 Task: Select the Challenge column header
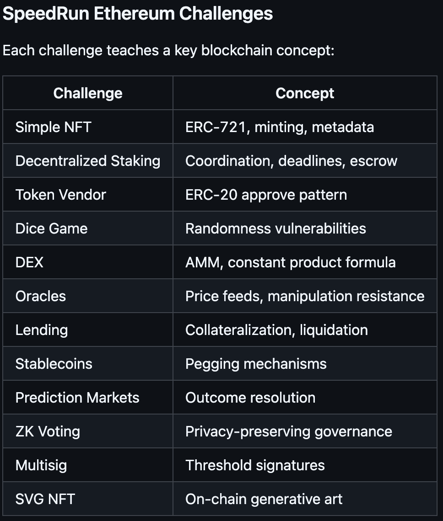[x=88, y=93]
